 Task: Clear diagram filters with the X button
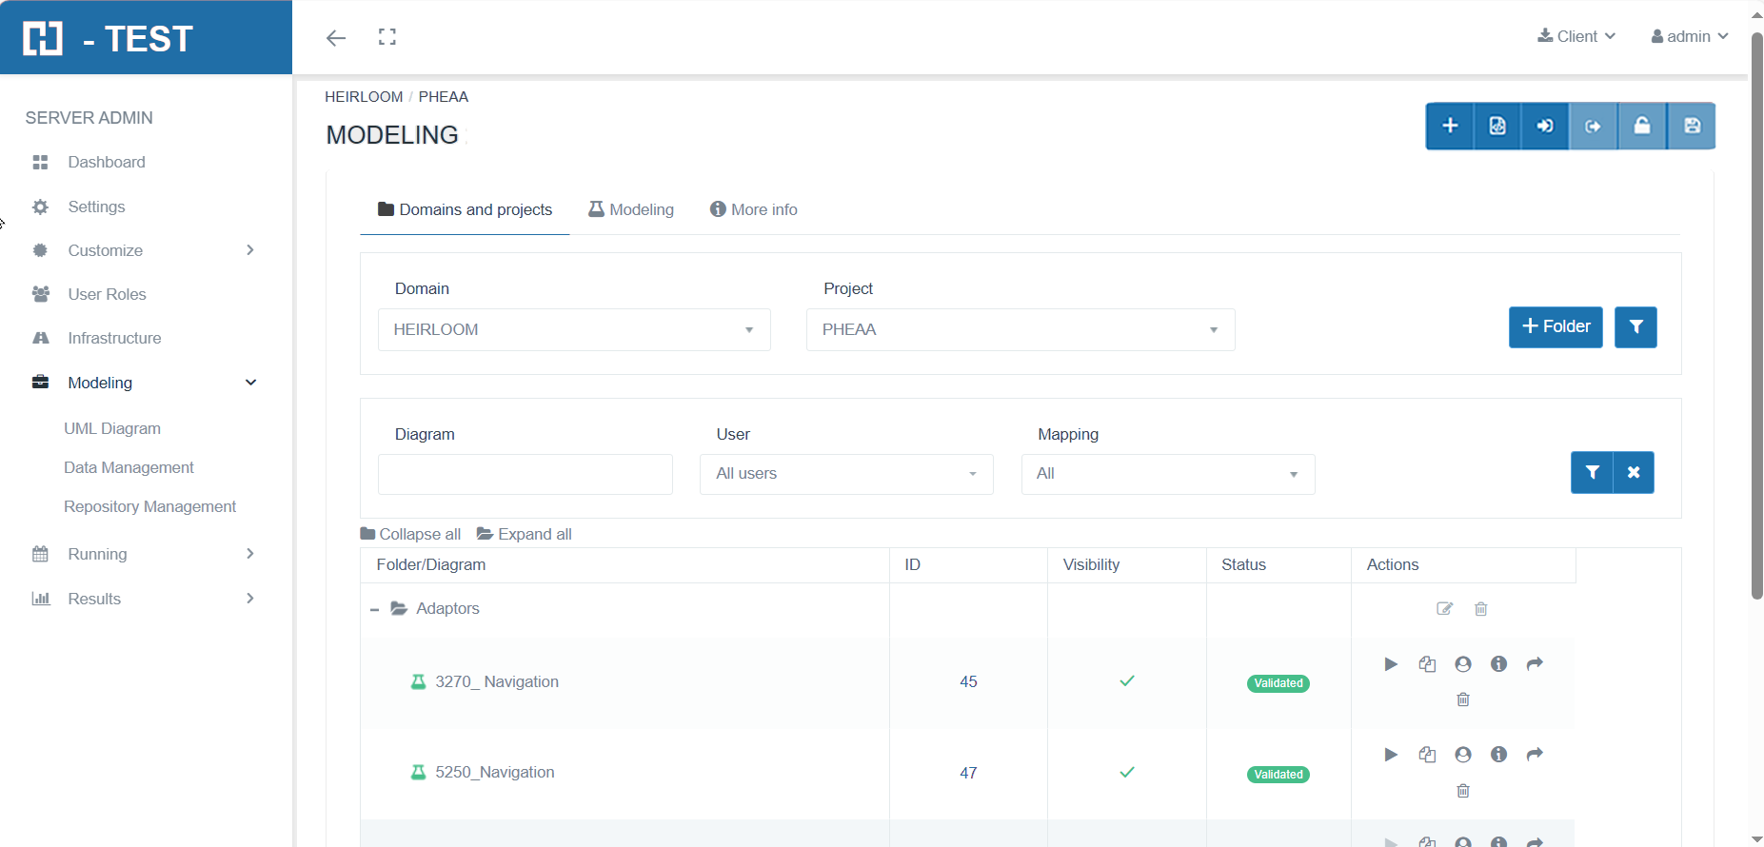[x=1634, y=473]
